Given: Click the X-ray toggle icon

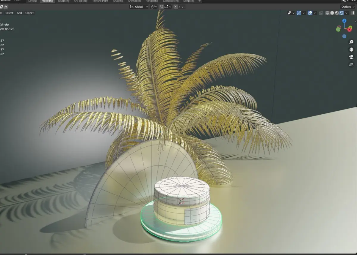Looking at the screenshot, I should tap(321, 13).
